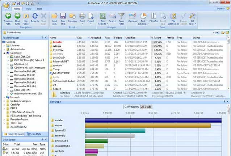This screenshot has height=156, width=231.
Task: Click the save icon in quick access toolbar
Action: point(18,3)
